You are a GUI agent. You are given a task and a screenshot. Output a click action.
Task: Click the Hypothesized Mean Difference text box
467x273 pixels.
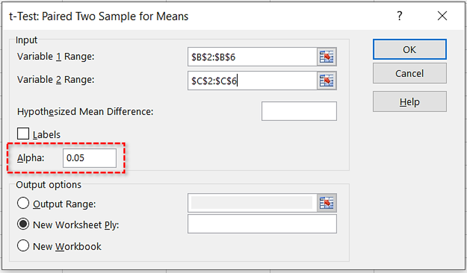pyautogui.click(x=299, y=111)
